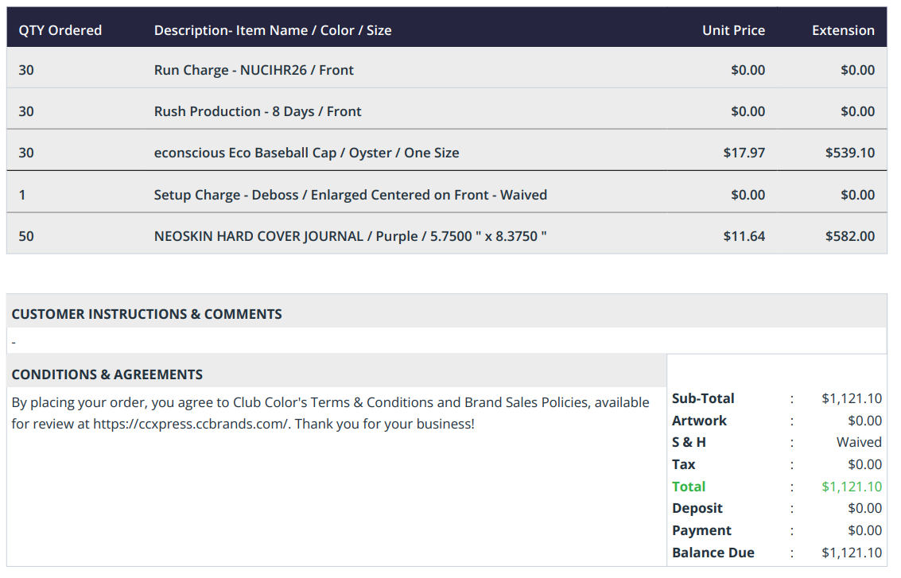Image resolution: width=901 pixels, height=578 pixels.
Task: Click the $0.00 unit price in Run Charge row
Action: 748,70
